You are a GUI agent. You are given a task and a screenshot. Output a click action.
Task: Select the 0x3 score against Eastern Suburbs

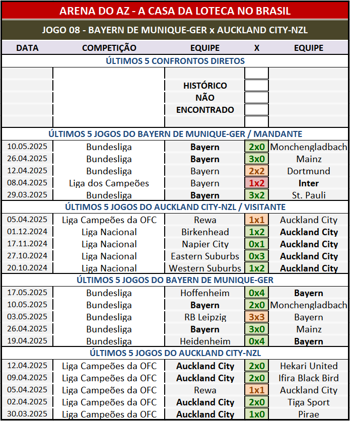[256, 256]
